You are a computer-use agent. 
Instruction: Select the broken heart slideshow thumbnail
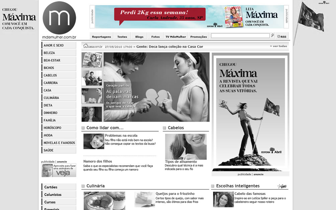(x=92, y=96)
